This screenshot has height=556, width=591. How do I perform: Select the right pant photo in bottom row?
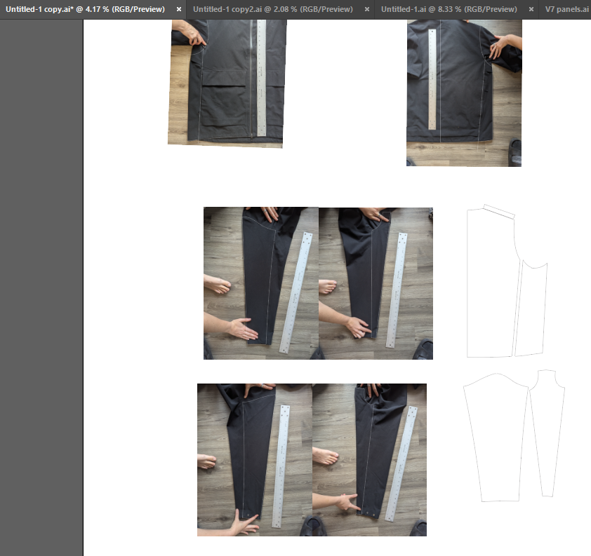369,459
